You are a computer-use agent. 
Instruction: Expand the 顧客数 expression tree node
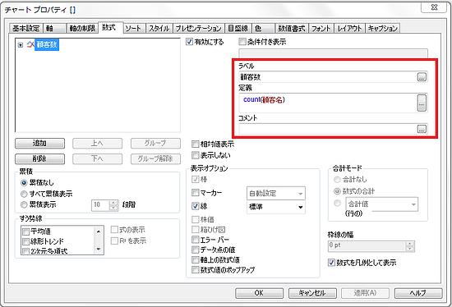click(x=21, y=45)
